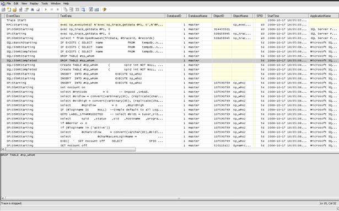Select the Trace Start event row
The height and width of the screenshot is (211, 339).
pyautogui.click(x=170, y=20)
